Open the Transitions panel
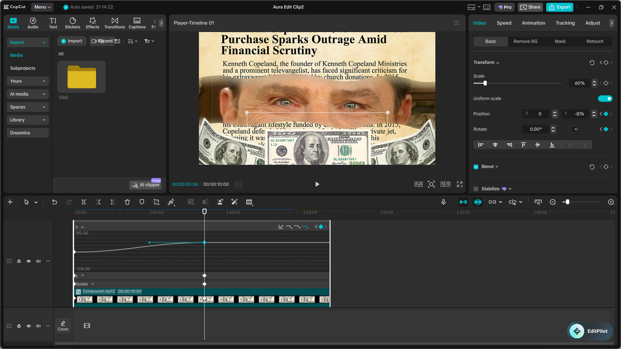 [x=114, y=23]
